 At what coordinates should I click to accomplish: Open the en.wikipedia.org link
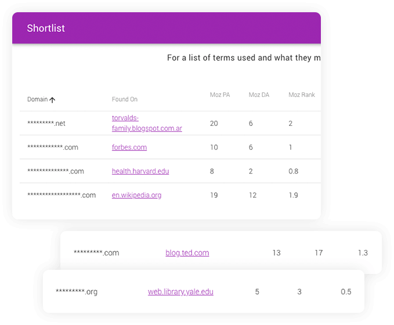click(x=136, y=195)
